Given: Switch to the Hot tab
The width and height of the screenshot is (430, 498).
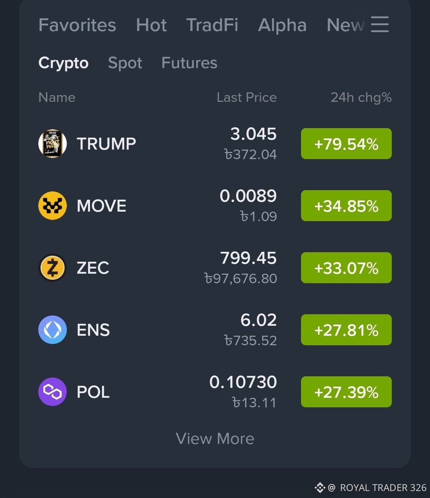Looking at the screenshot, I should point(151,25).
